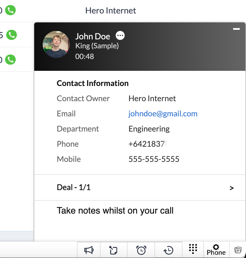Click the stacked documents icon in bottom bar
Image resolution: width=246 pixels, height=258 pixels.
coord(238,250)
